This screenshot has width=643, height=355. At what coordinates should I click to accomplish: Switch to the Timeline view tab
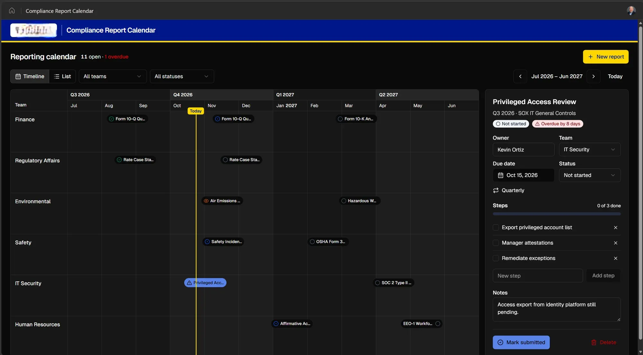(30, 76)
